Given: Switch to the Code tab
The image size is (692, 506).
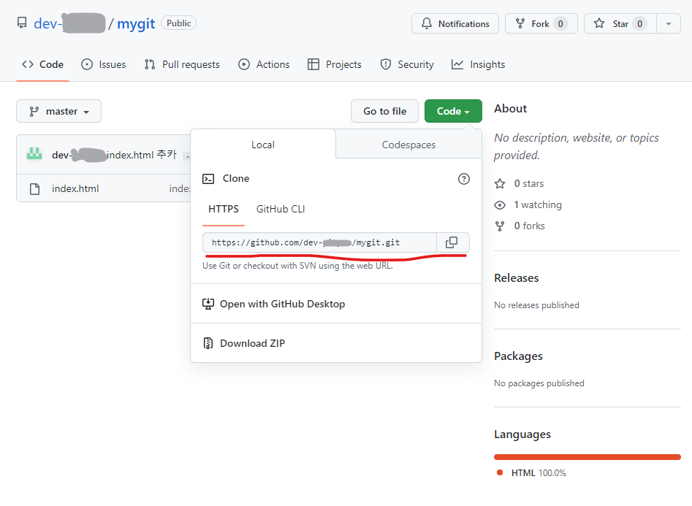Looking at the screenshot, I should 43,64.
